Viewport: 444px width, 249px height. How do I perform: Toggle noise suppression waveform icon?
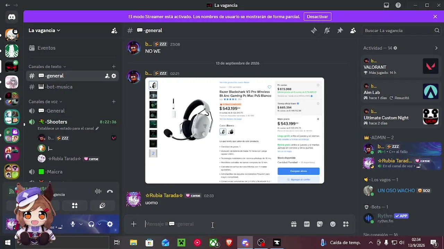coord(98,191)
